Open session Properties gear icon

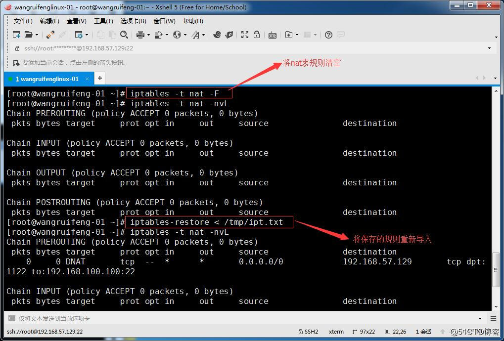pyautogui.click(x=79, y=35)
